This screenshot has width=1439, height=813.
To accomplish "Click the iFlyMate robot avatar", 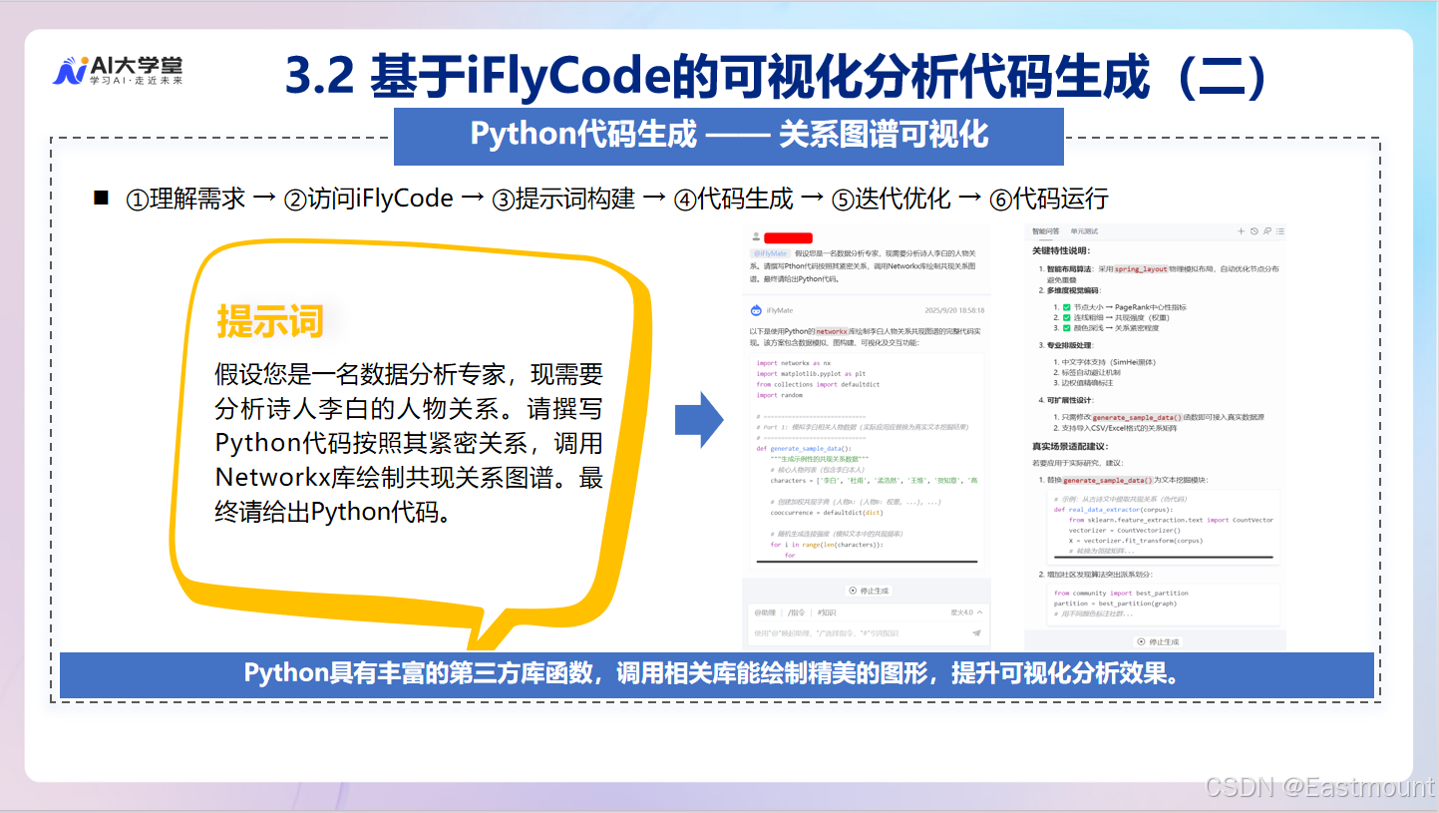I will 756,310.
